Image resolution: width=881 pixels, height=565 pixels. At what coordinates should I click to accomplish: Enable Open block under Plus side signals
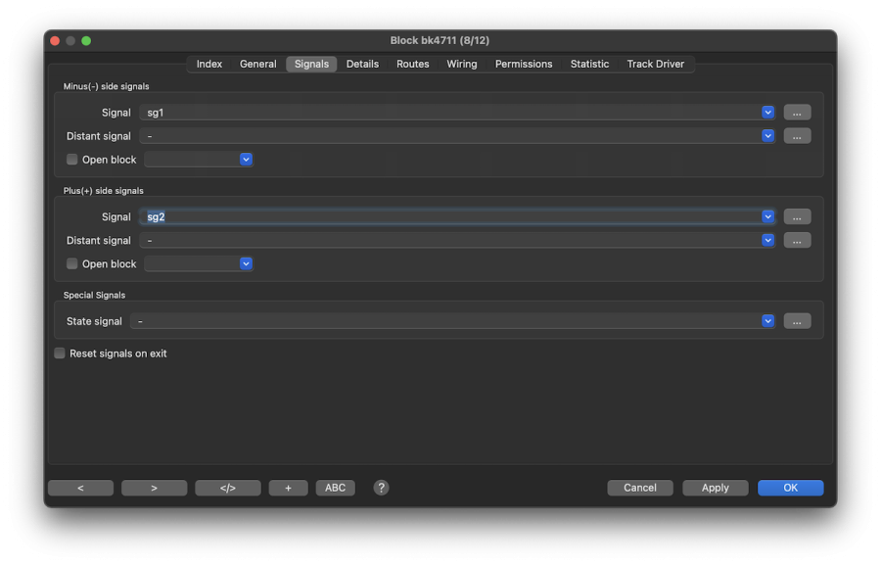coord(72,263)
